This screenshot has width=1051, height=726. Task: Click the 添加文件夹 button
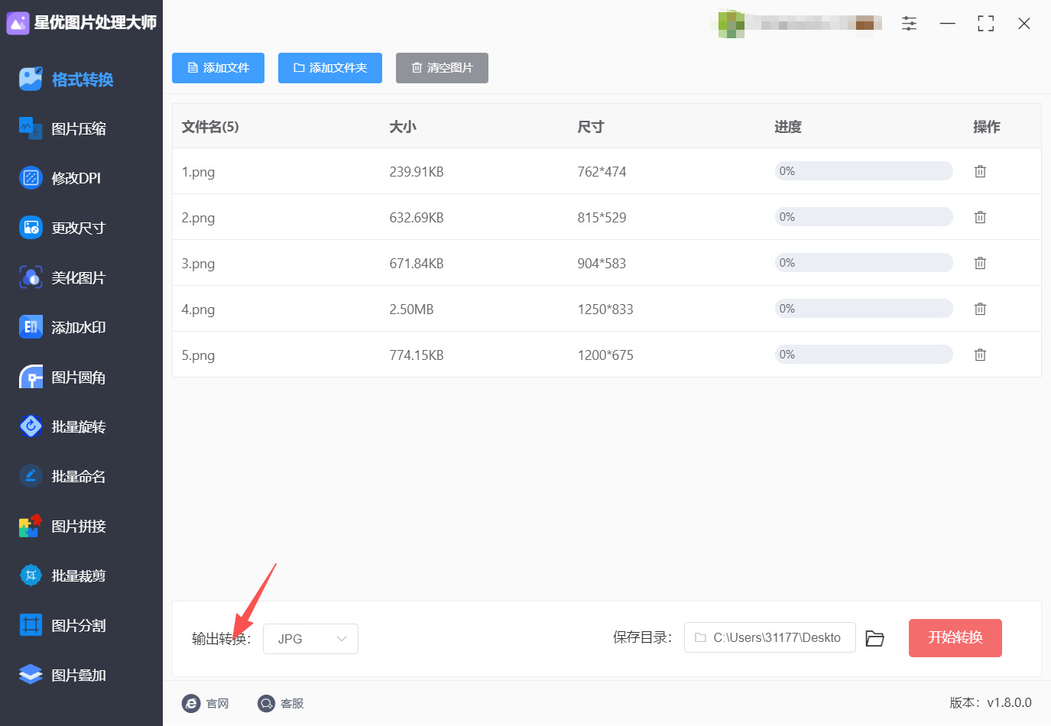coord(330,68)
